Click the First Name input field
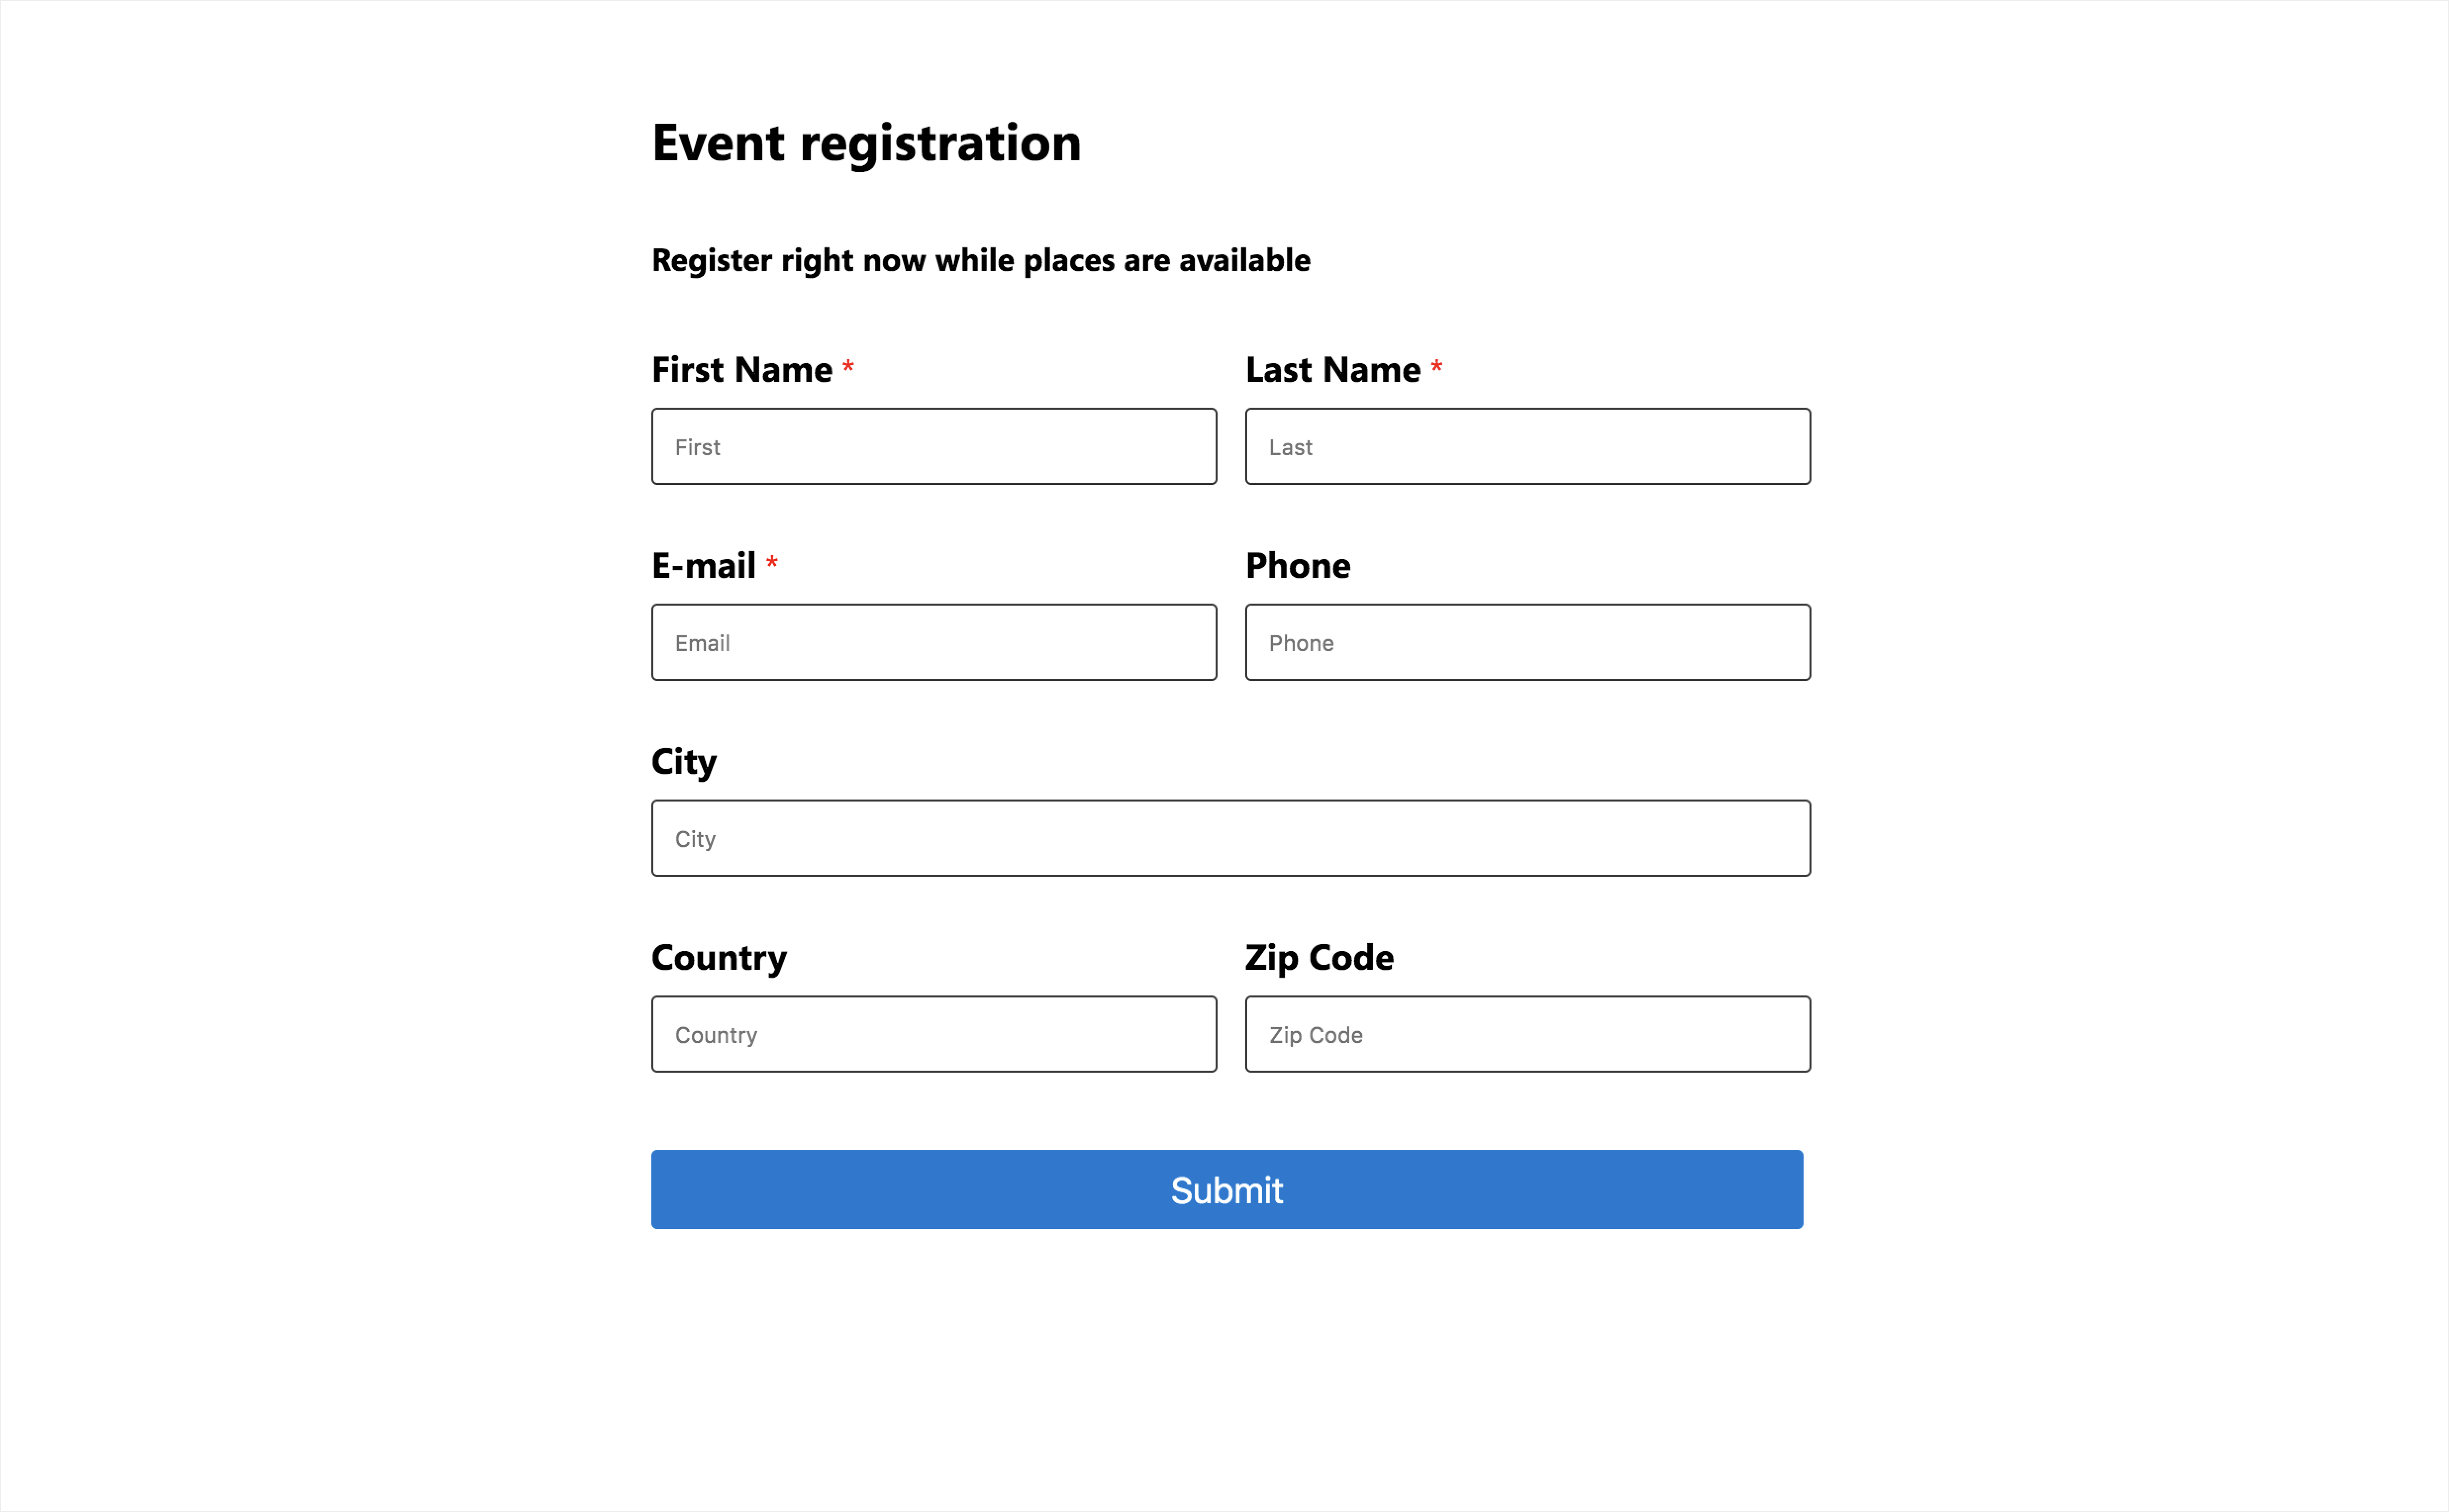 [933, 446]
